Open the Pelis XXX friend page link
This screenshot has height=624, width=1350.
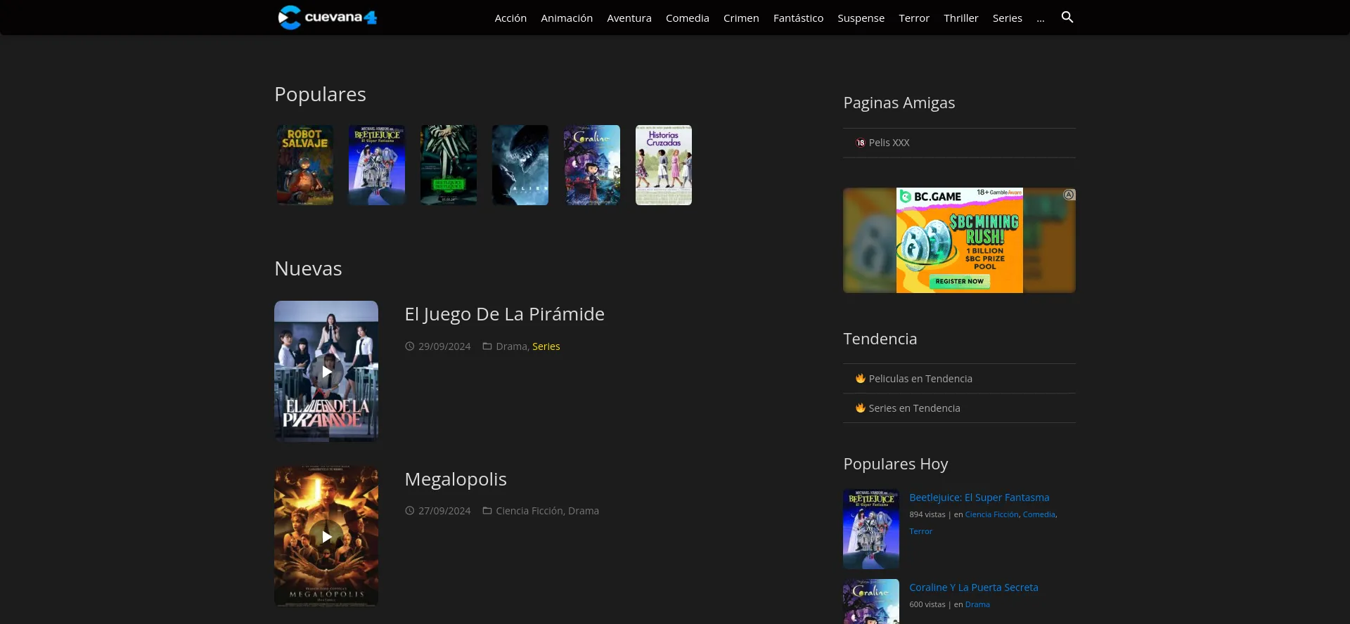(889, 143)
